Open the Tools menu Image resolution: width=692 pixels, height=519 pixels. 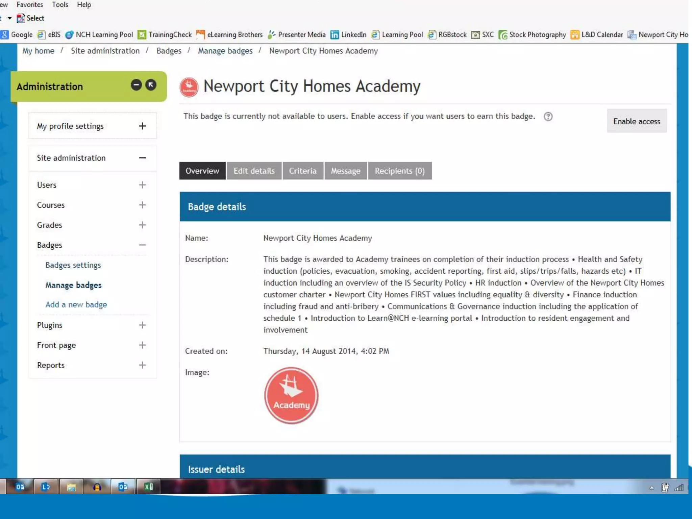pyautogui.click(x=60, y=5)
